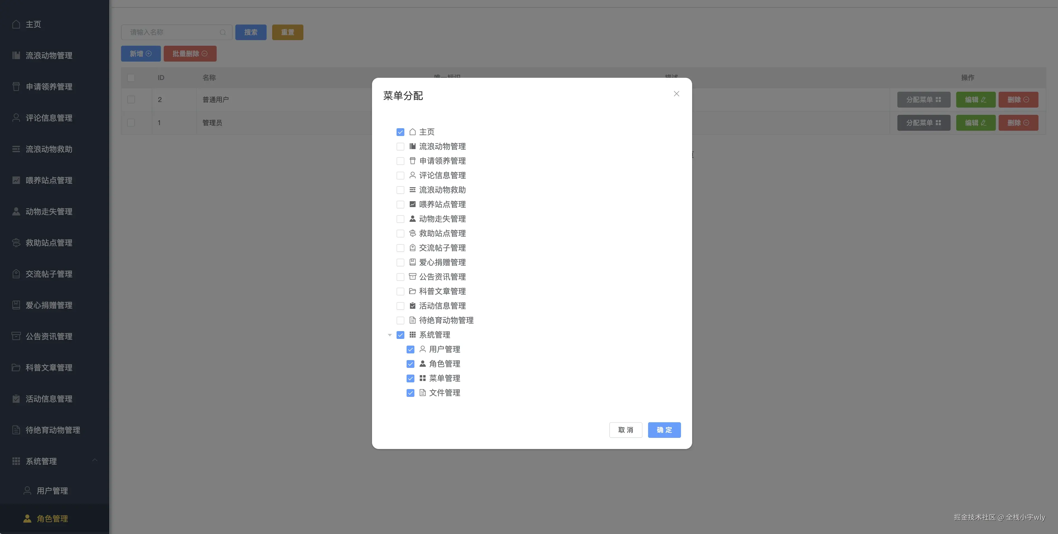Click the 喂养站点管理 chart icon in sidebar
Viewport: 1058px width, 534px height.
pyautogui.click(x=16, y=180)
